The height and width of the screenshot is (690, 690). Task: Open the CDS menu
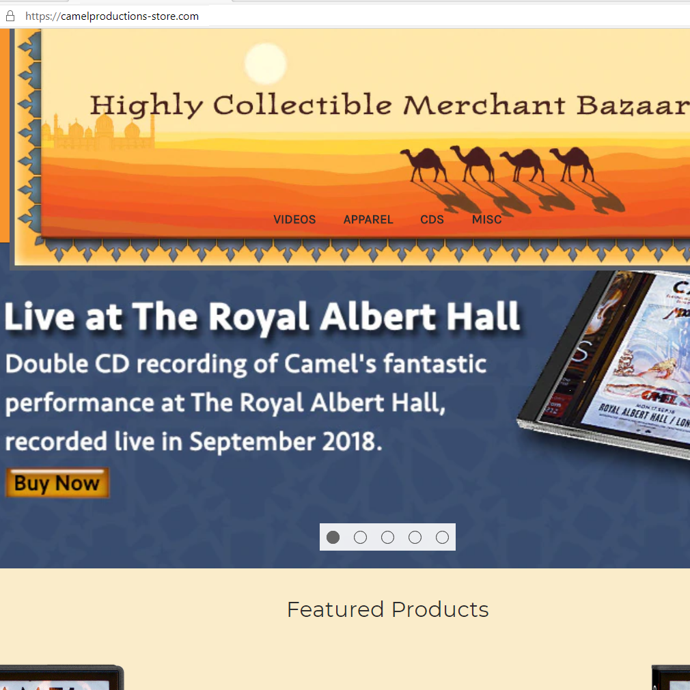click(x=432, y=219)
